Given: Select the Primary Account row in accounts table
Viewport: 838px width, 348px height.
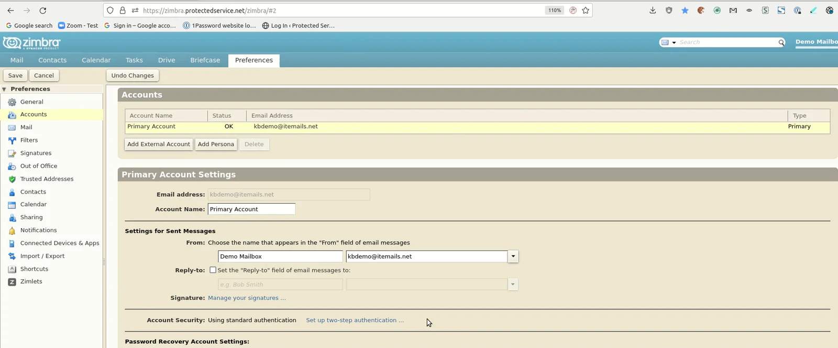Looking at the screenshot, I should [x=477, y=127].
